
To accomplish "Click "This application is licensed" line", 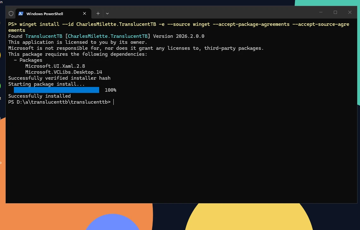I will [x=78, y=42].
